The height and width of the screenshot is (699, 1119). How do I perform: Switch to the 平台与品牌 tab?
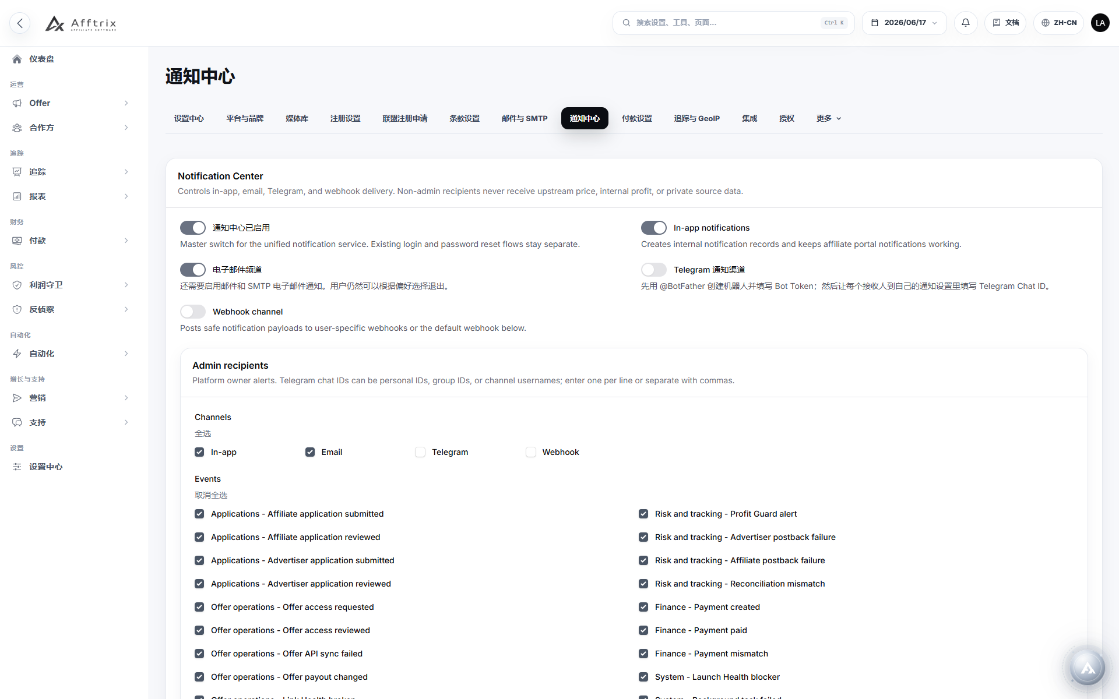coord(245,118)
